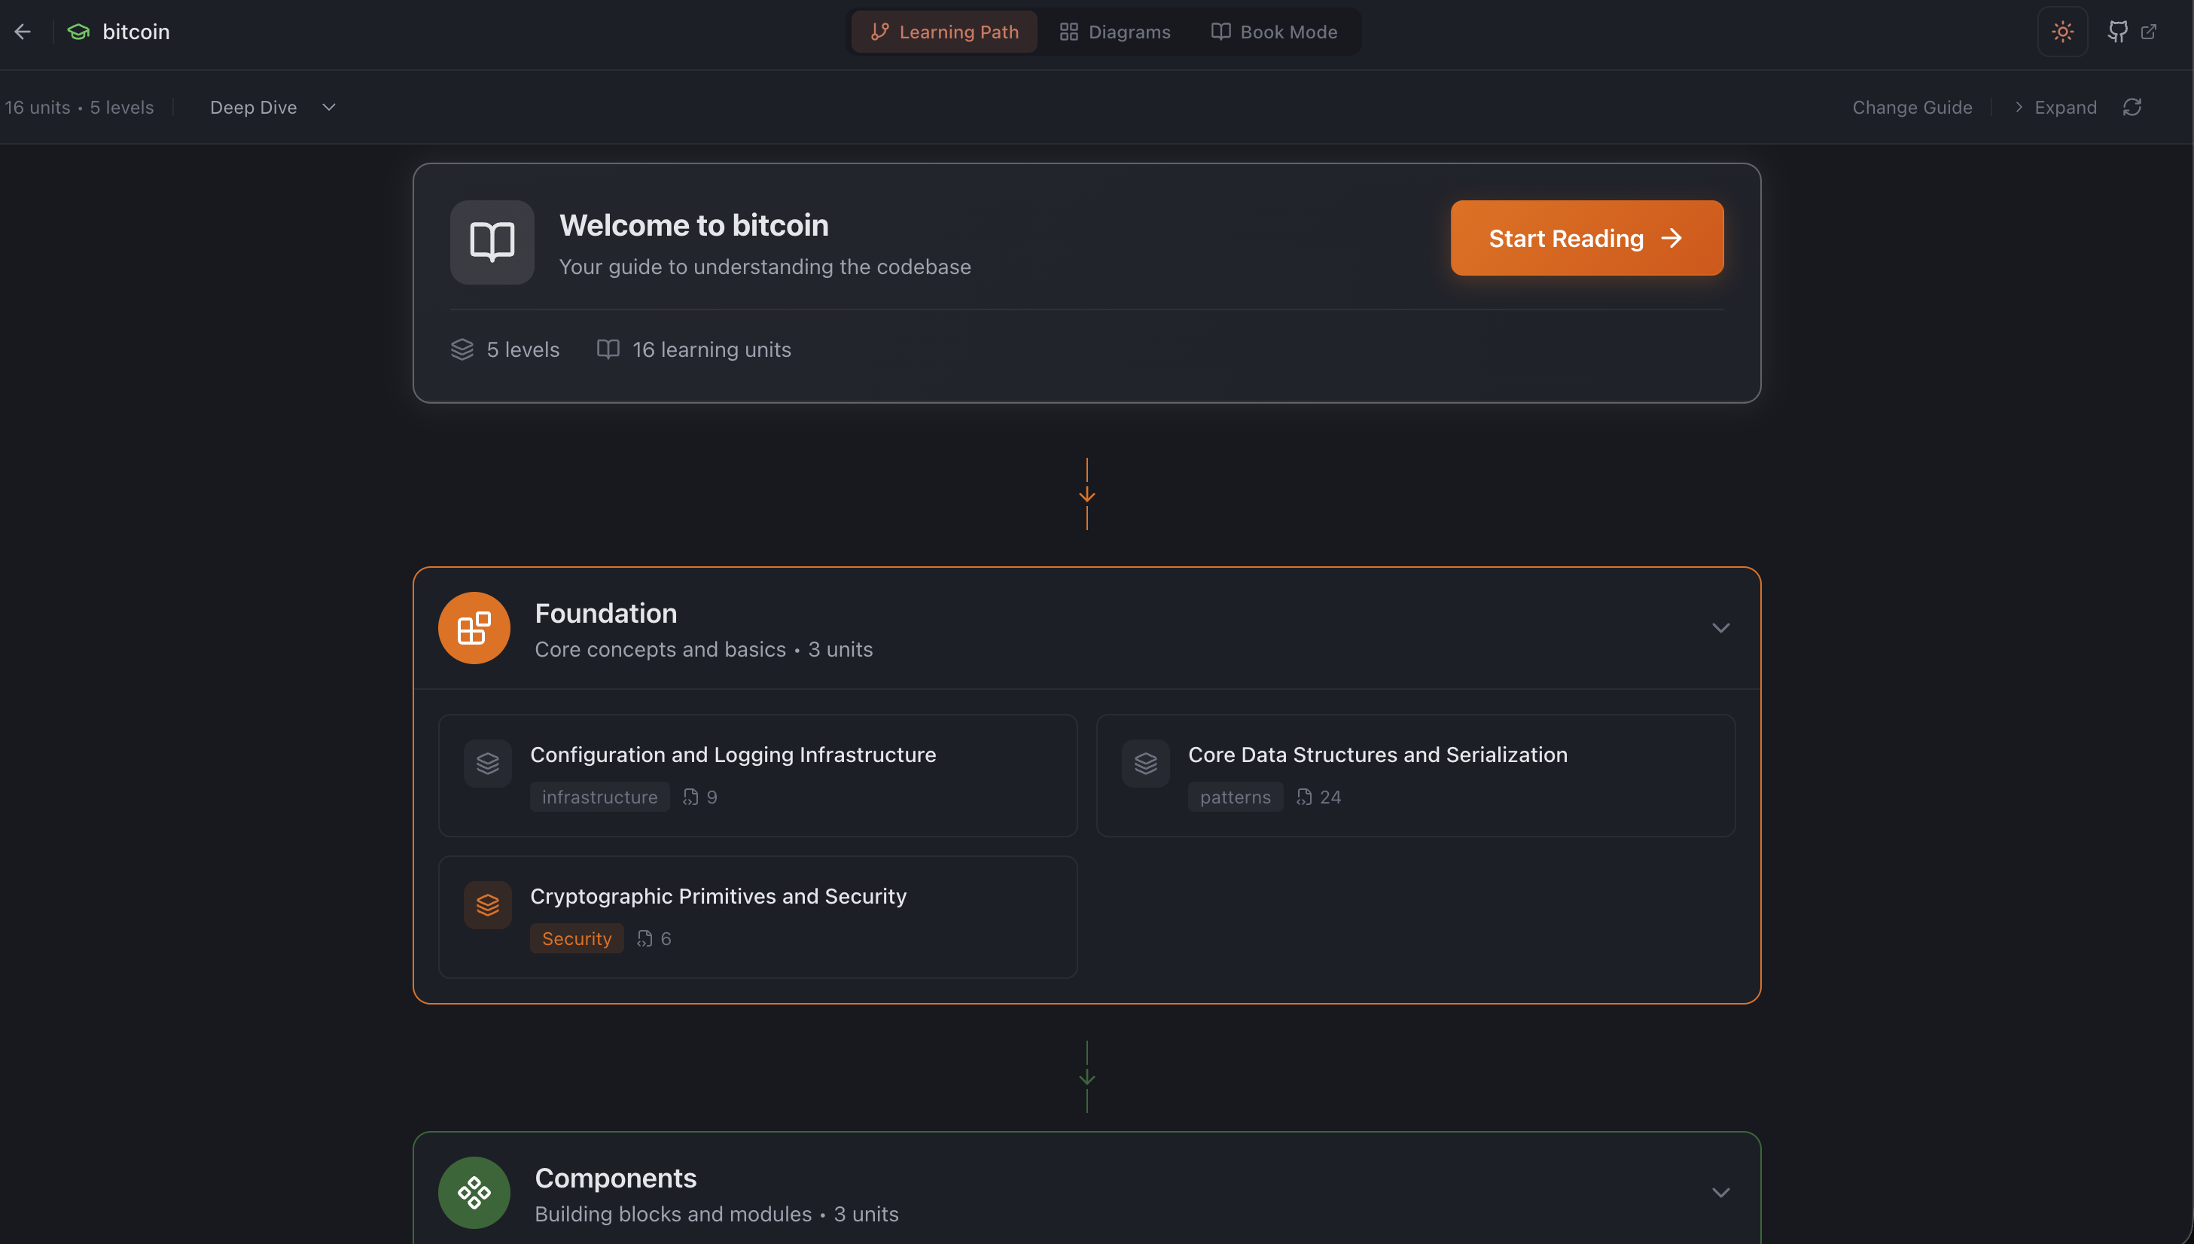Switch to Book Mode tab
The height and width of the screenshot is (1244, 2194).
click(1273, 32)
